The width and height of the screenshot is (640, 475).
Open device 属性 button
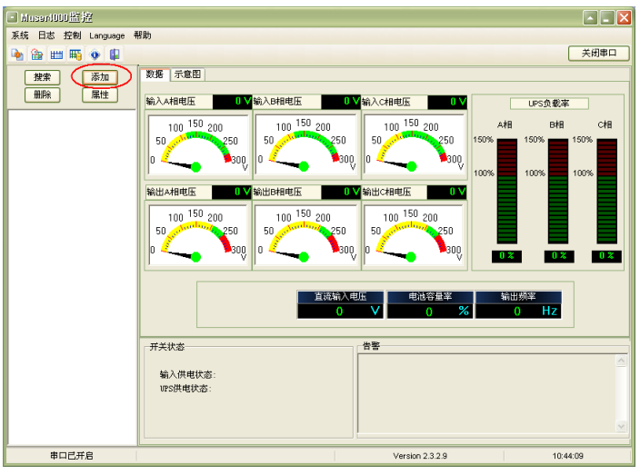point(99,94)
